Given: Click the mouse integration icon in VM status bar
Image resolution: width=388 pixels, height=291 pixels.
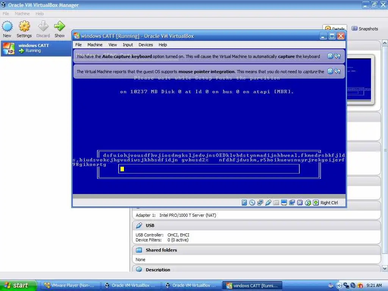Looking at the screenshot, I should (x=308, y=203).
